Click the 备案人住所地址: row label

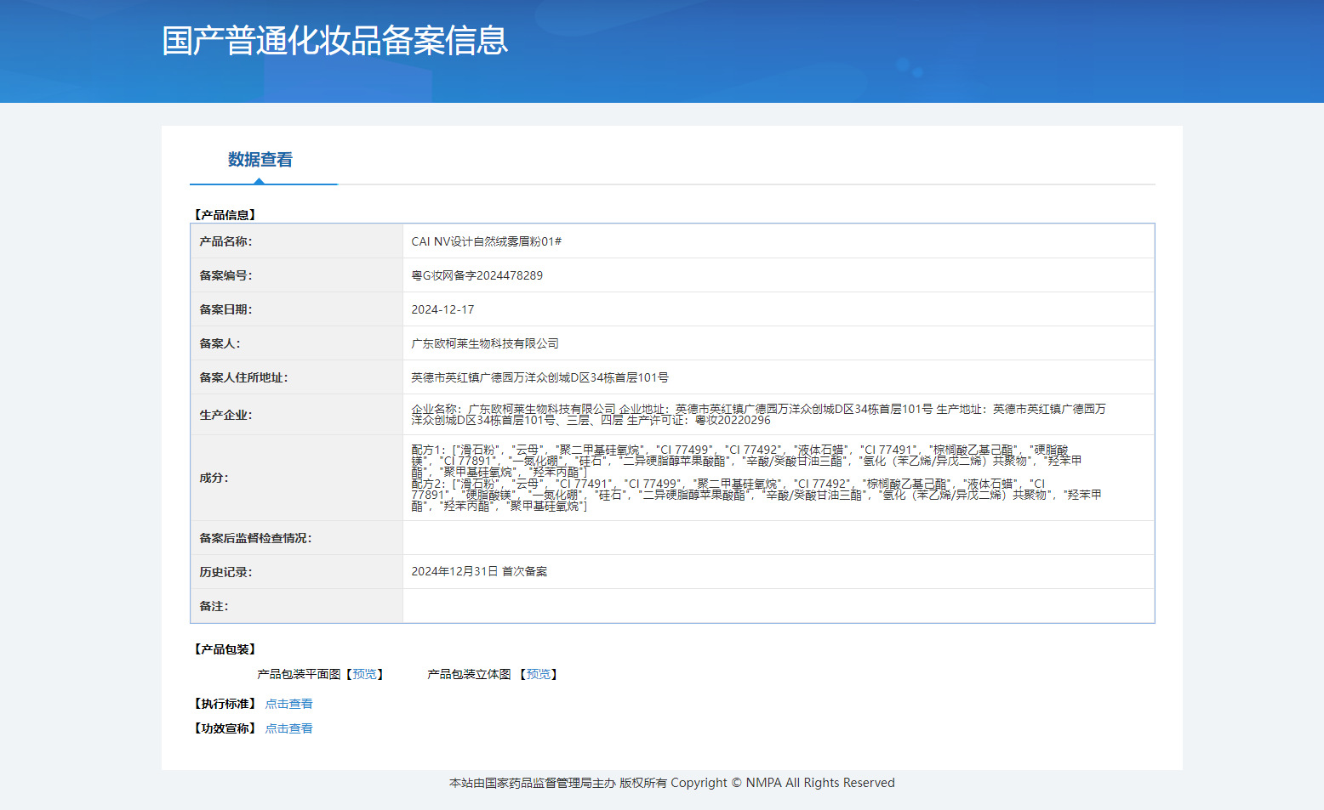pyautogui.click(x=243, y=377)
